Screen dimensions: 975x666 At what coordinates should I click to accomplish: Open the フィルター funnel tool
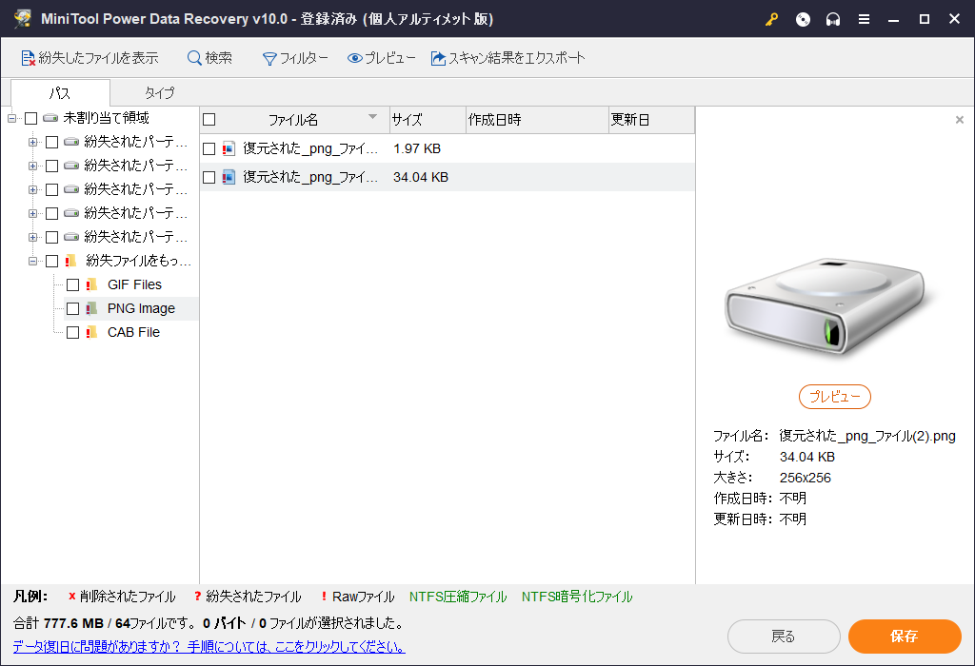click(x=269, y=58)
